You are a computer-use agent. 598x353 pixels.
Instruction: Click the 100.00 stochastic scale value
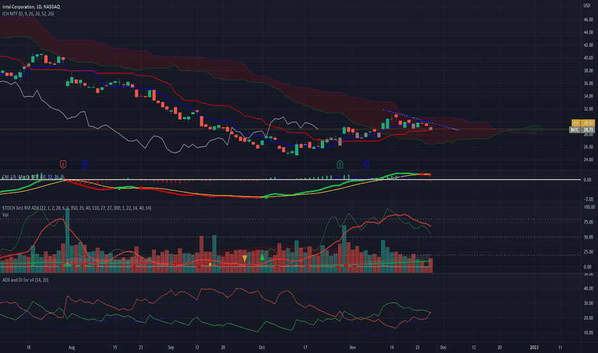[x=589, y=207]
